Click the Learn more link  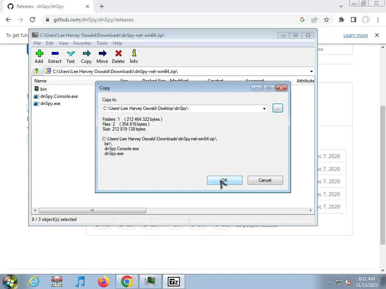[355, 35]
